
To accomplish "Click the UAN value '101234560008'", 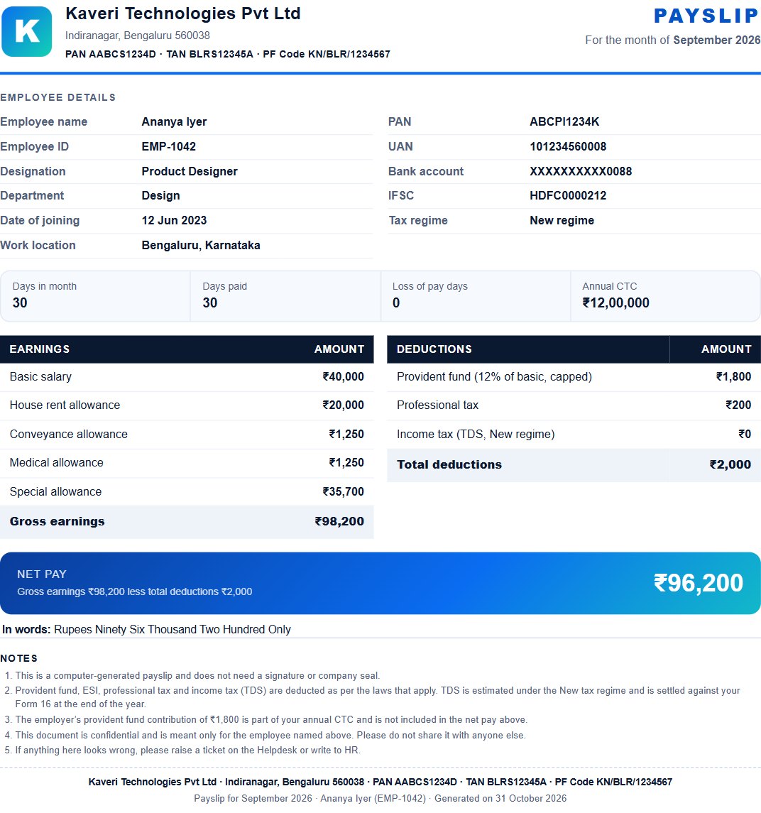I will [x=568, y=147].
